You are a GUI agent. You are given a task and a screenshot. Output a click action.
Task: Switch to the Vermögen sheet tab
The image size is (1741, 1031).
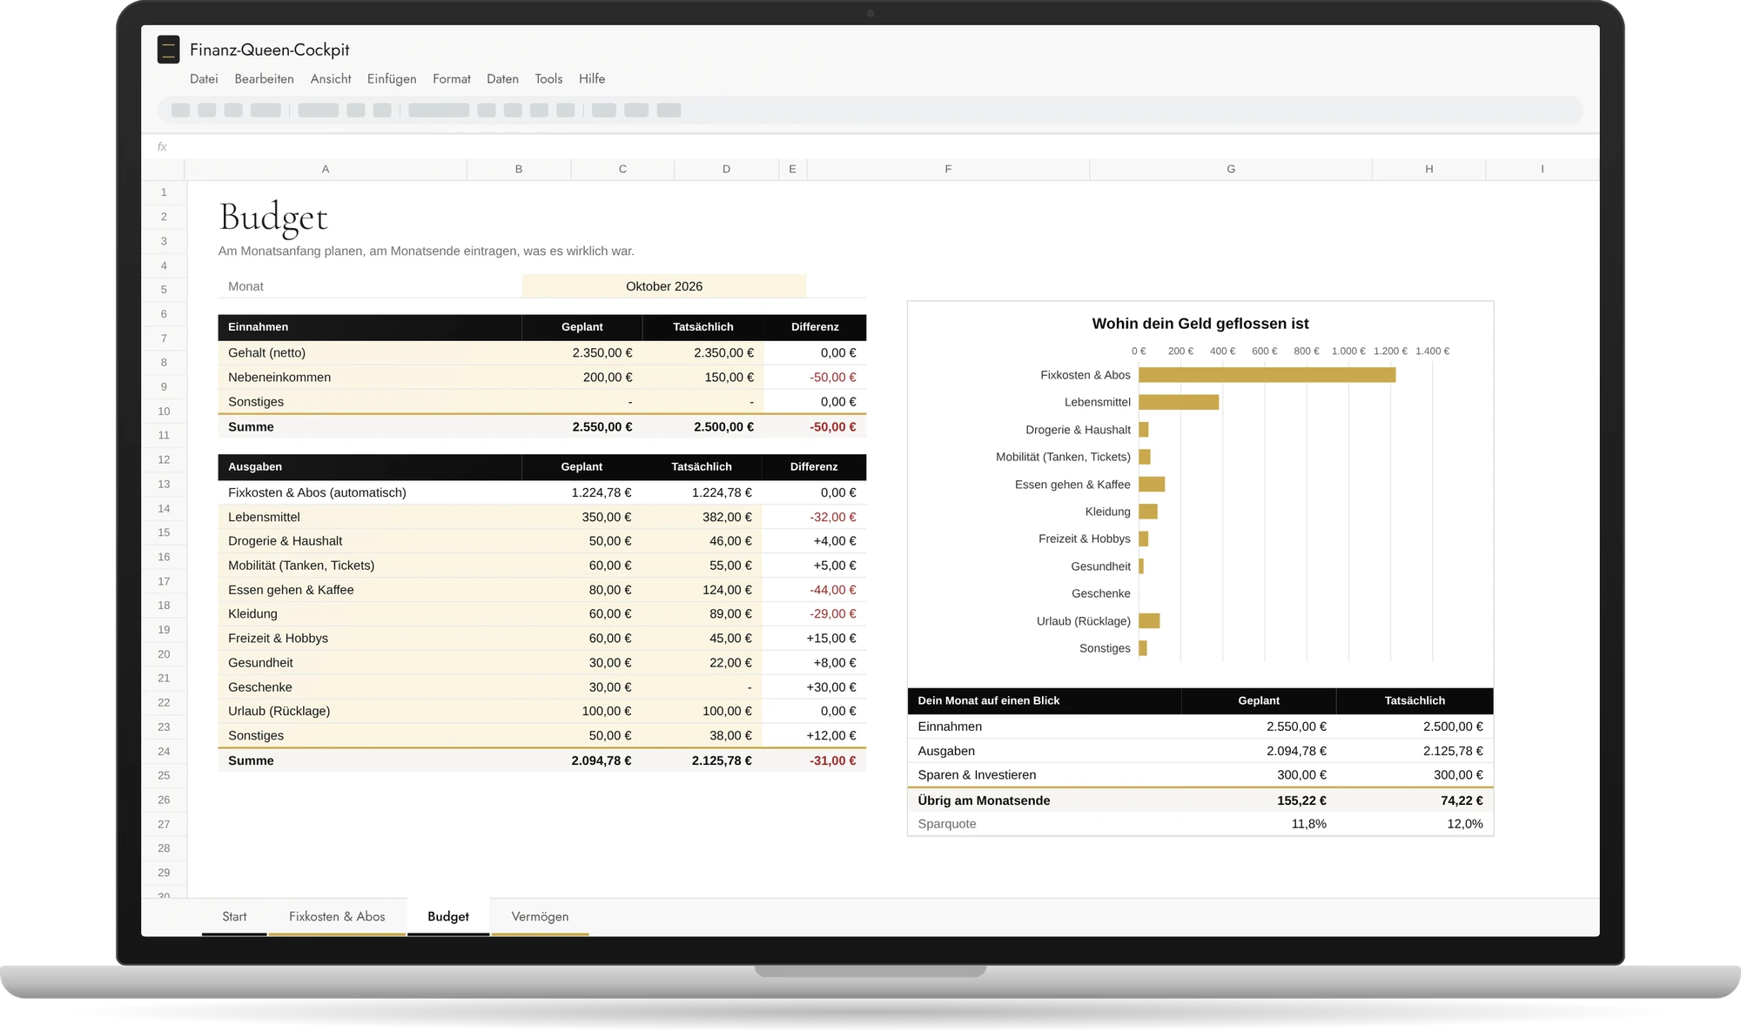[540, 917]
